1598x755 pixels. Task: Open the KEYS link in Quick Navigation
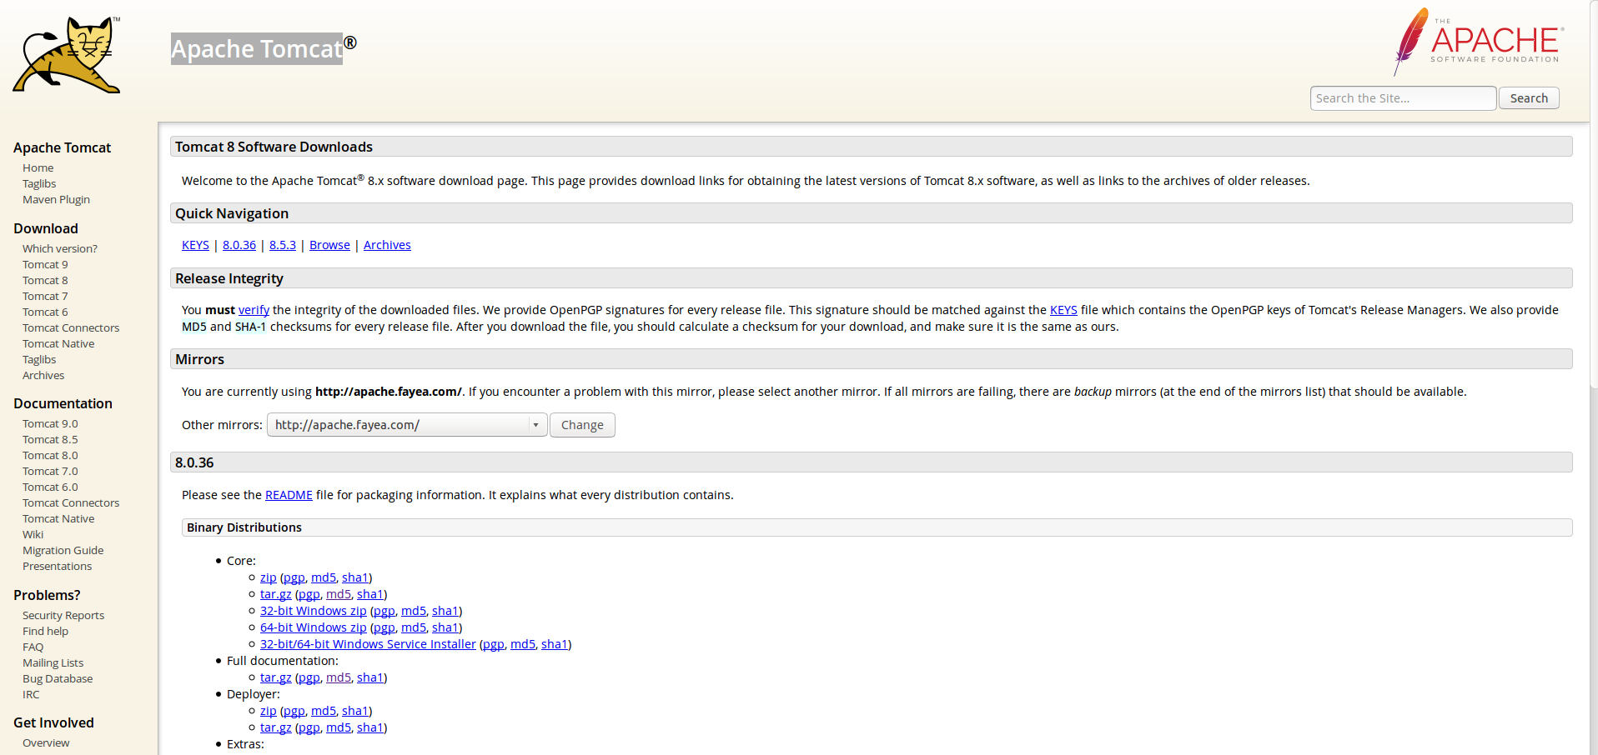coord(195,245)
